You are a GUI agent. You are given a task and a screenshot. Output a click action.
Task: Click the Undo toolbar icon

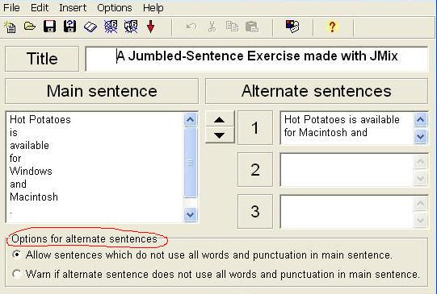click(191, 27)
